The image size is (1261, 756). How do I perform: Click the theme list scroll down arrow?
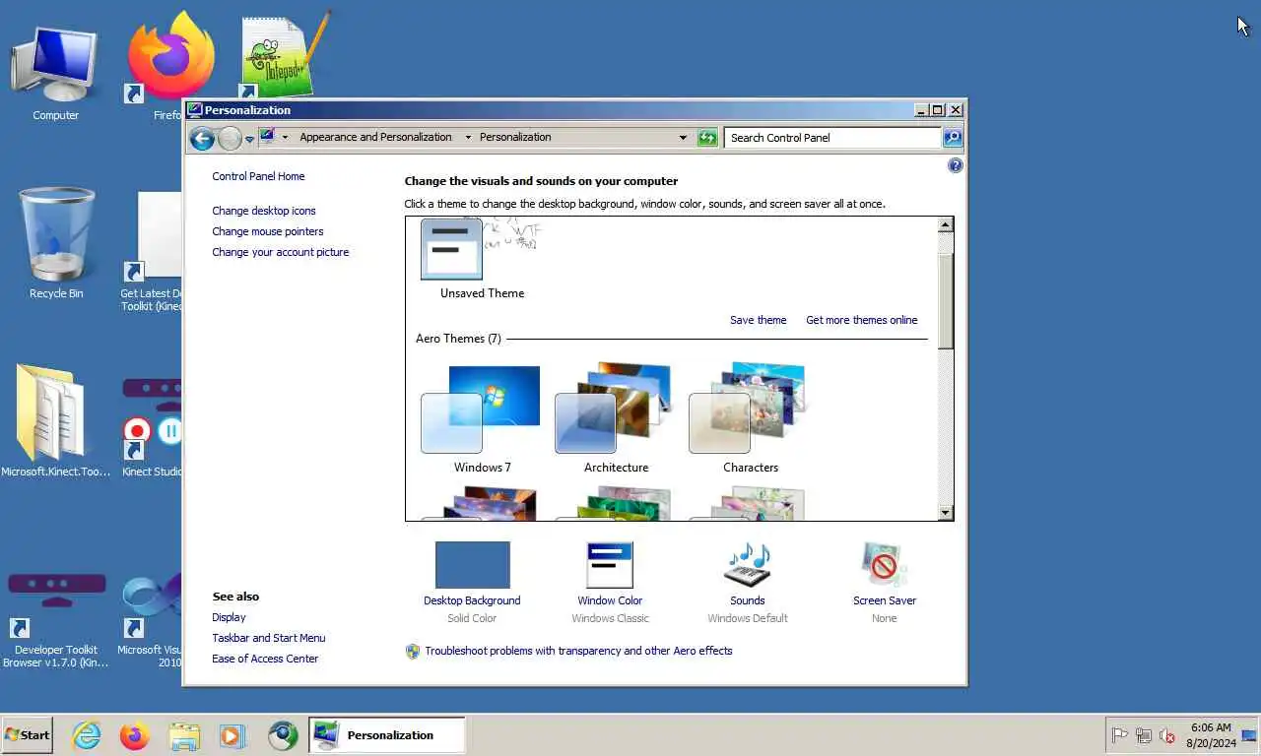[945, 513]
